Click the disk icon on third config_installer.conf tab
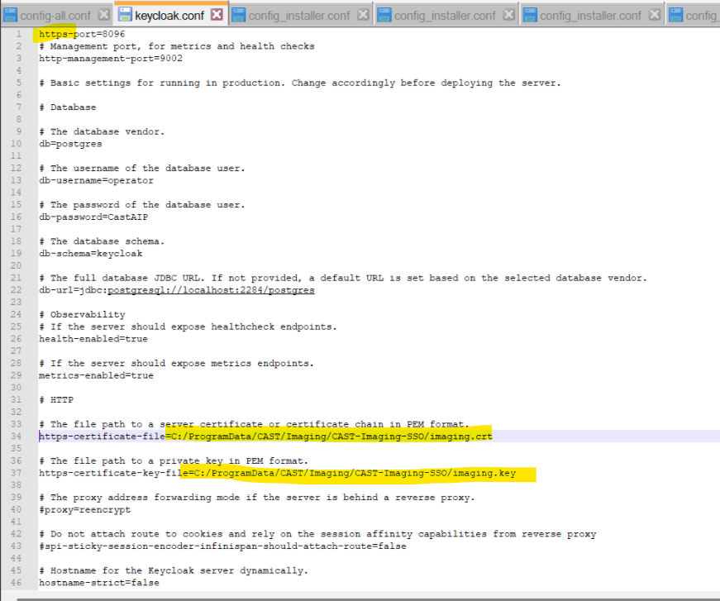The image size is (720, 601). pos(529,15)
